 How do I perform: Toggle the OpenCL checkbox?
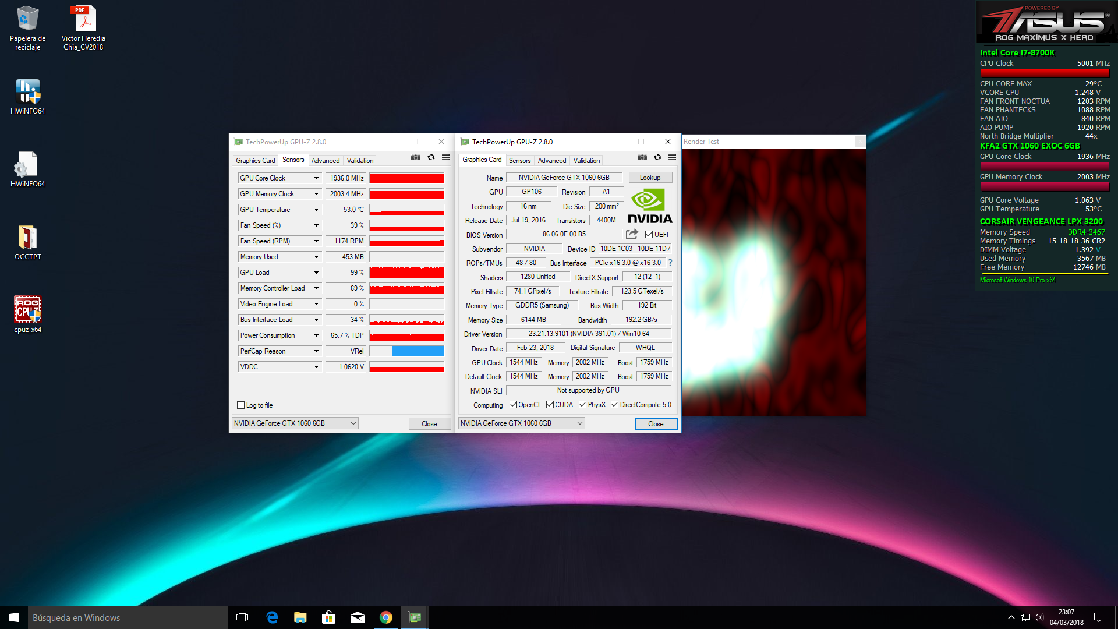[x=513, y=405]
